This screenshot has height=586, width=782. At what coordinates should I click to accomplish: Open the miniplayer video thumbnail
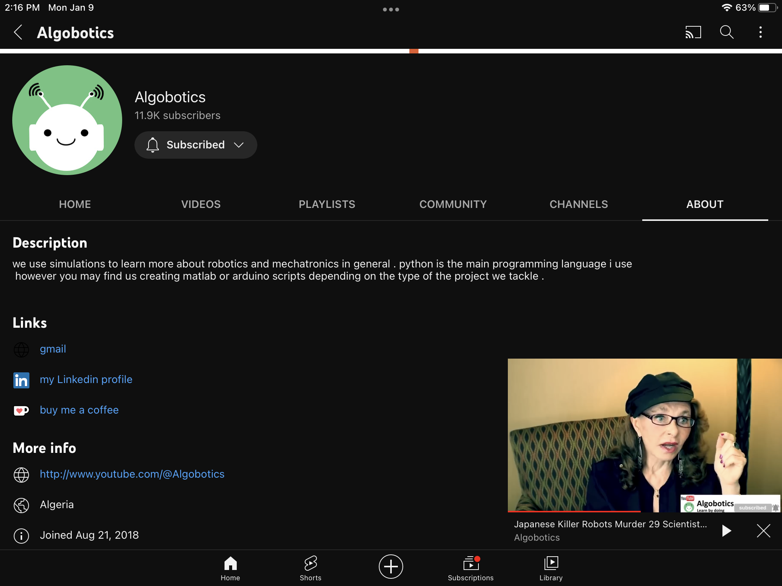tap(645, 435)
